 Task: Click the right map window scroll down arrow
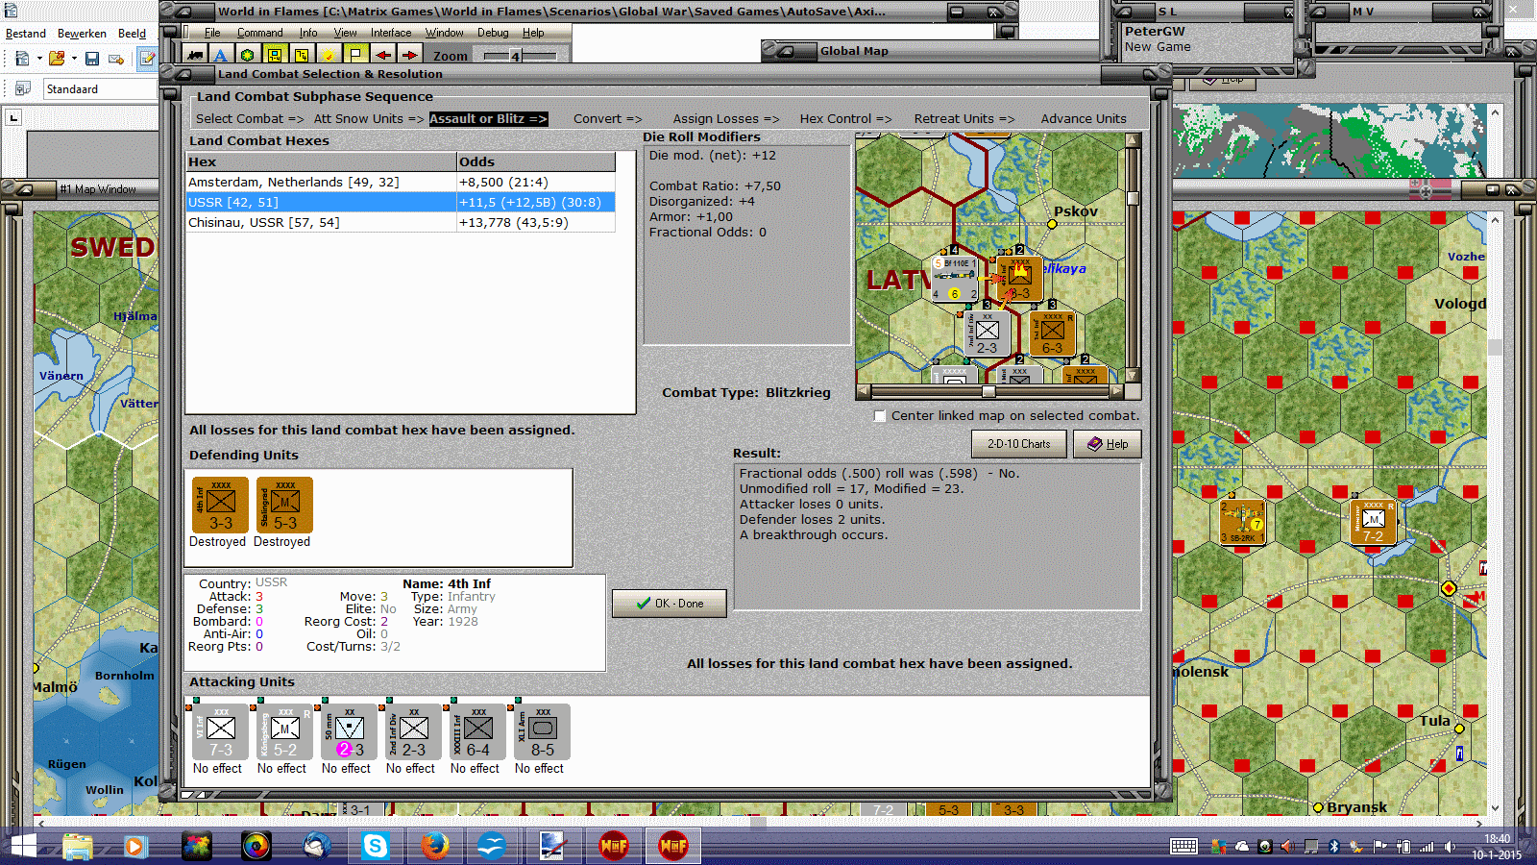(x=1495, y=808)
